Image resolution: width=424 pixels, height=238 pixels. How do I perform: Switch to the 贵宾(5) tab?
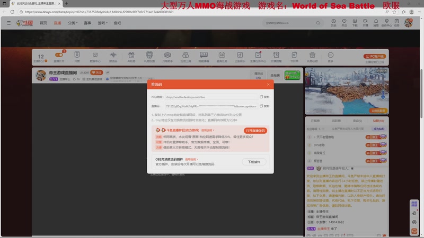tap(357, 121)
